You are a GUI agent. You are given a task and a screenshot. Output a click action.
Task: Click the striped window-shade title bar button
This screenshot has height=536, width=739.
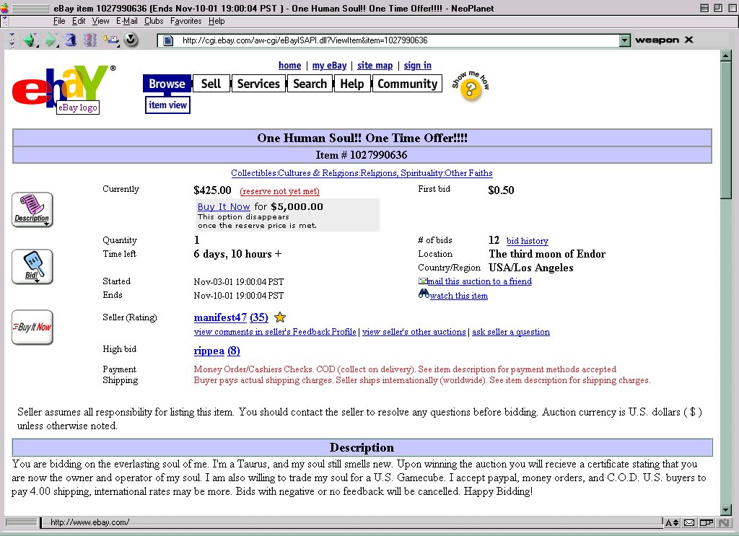pos(704,8)
